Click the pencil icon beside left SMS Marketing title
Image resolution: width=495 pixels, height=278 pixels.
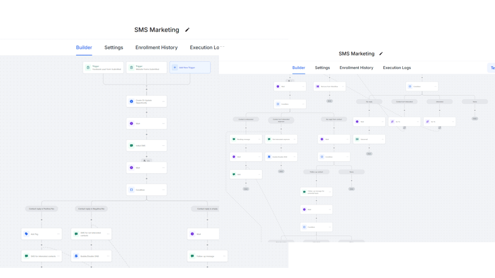[x=188, y=30]
